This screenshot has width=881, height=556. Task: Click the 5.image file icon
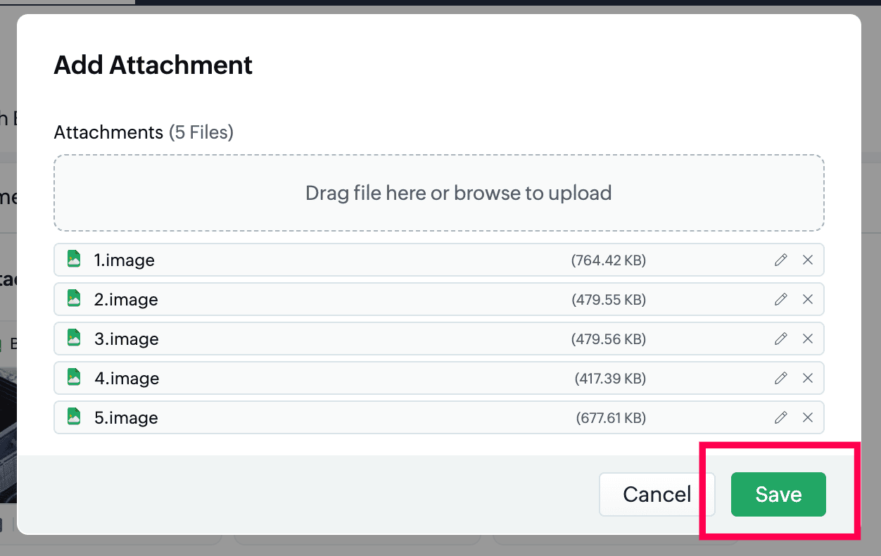(74, 417)
